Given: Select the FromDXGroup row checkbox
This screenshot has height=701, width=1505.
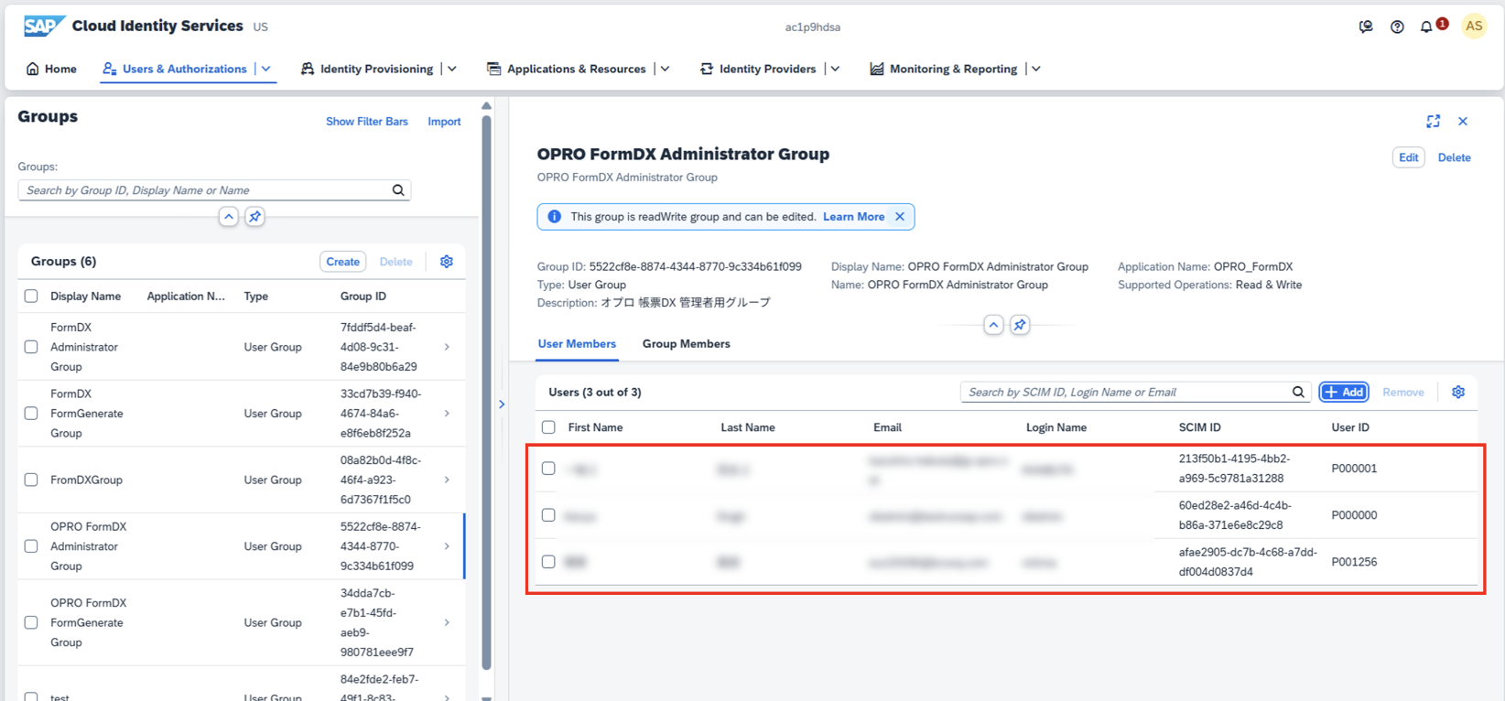Looking at the screenshot, I should tap(31, 480).
